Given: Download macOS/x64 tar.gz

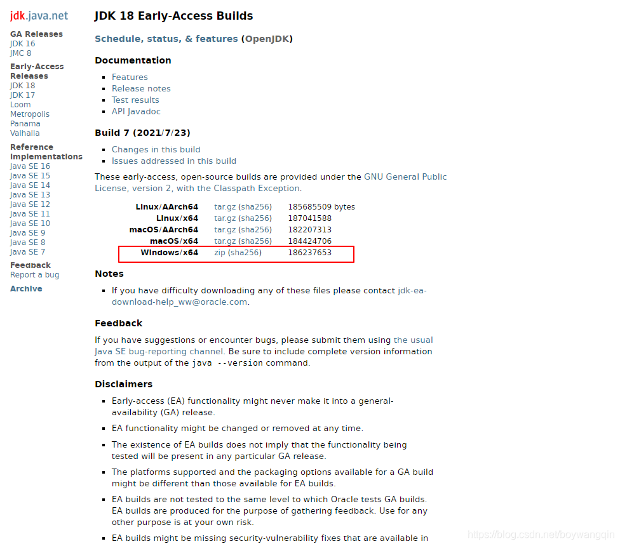Looking at the screenshot, I should [225, 241].
